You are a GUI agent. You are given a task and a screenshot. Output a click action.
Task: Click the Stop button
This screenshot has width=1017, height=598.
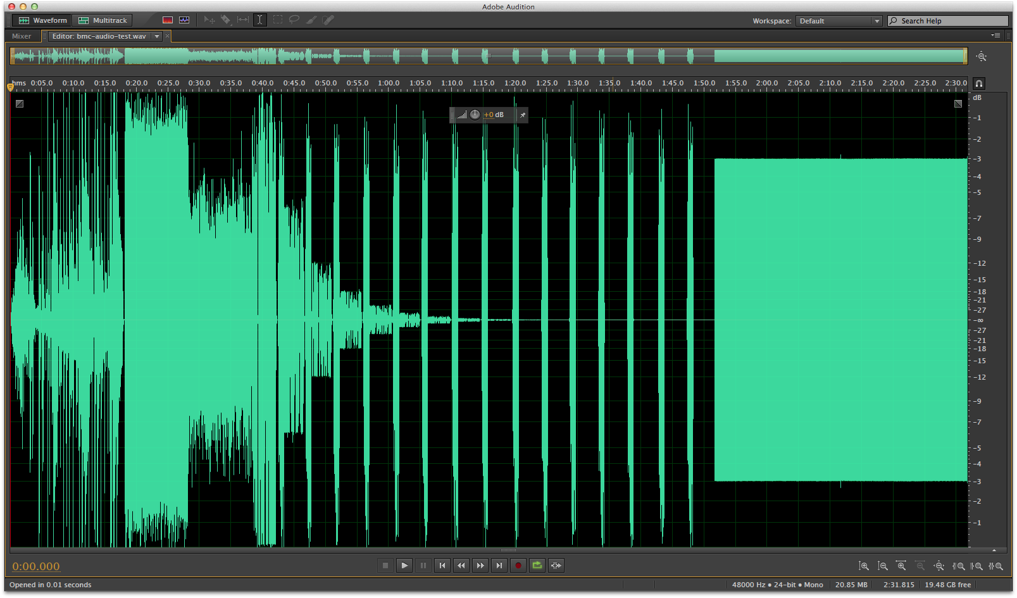pyautogui.click(x=385, y=566)
